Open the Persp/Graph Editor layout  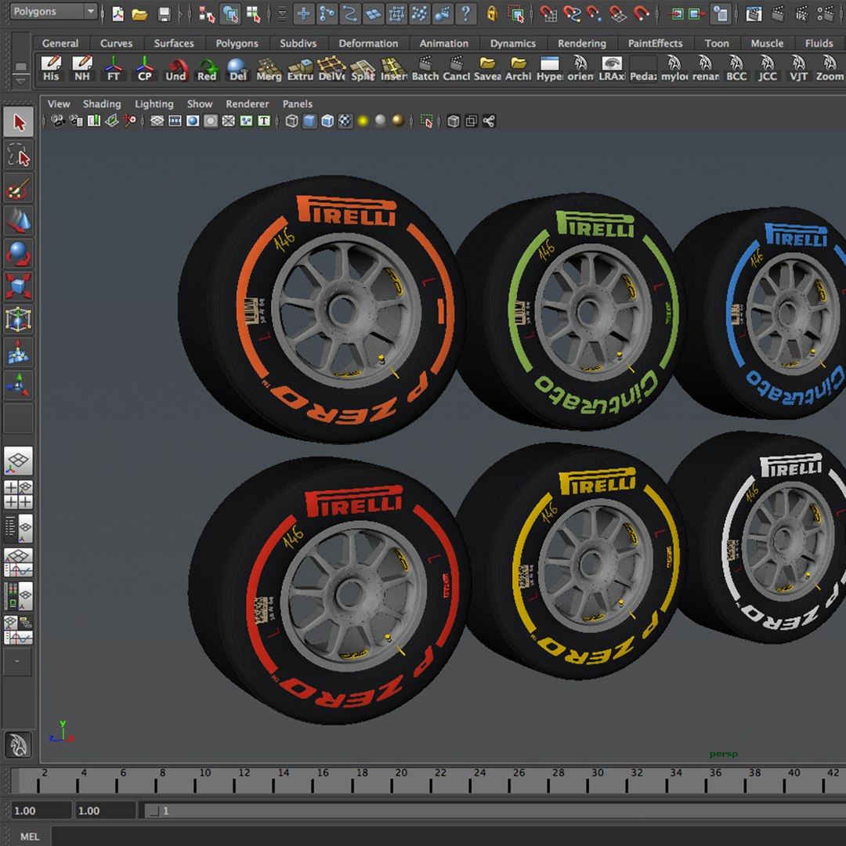point(19,562)
